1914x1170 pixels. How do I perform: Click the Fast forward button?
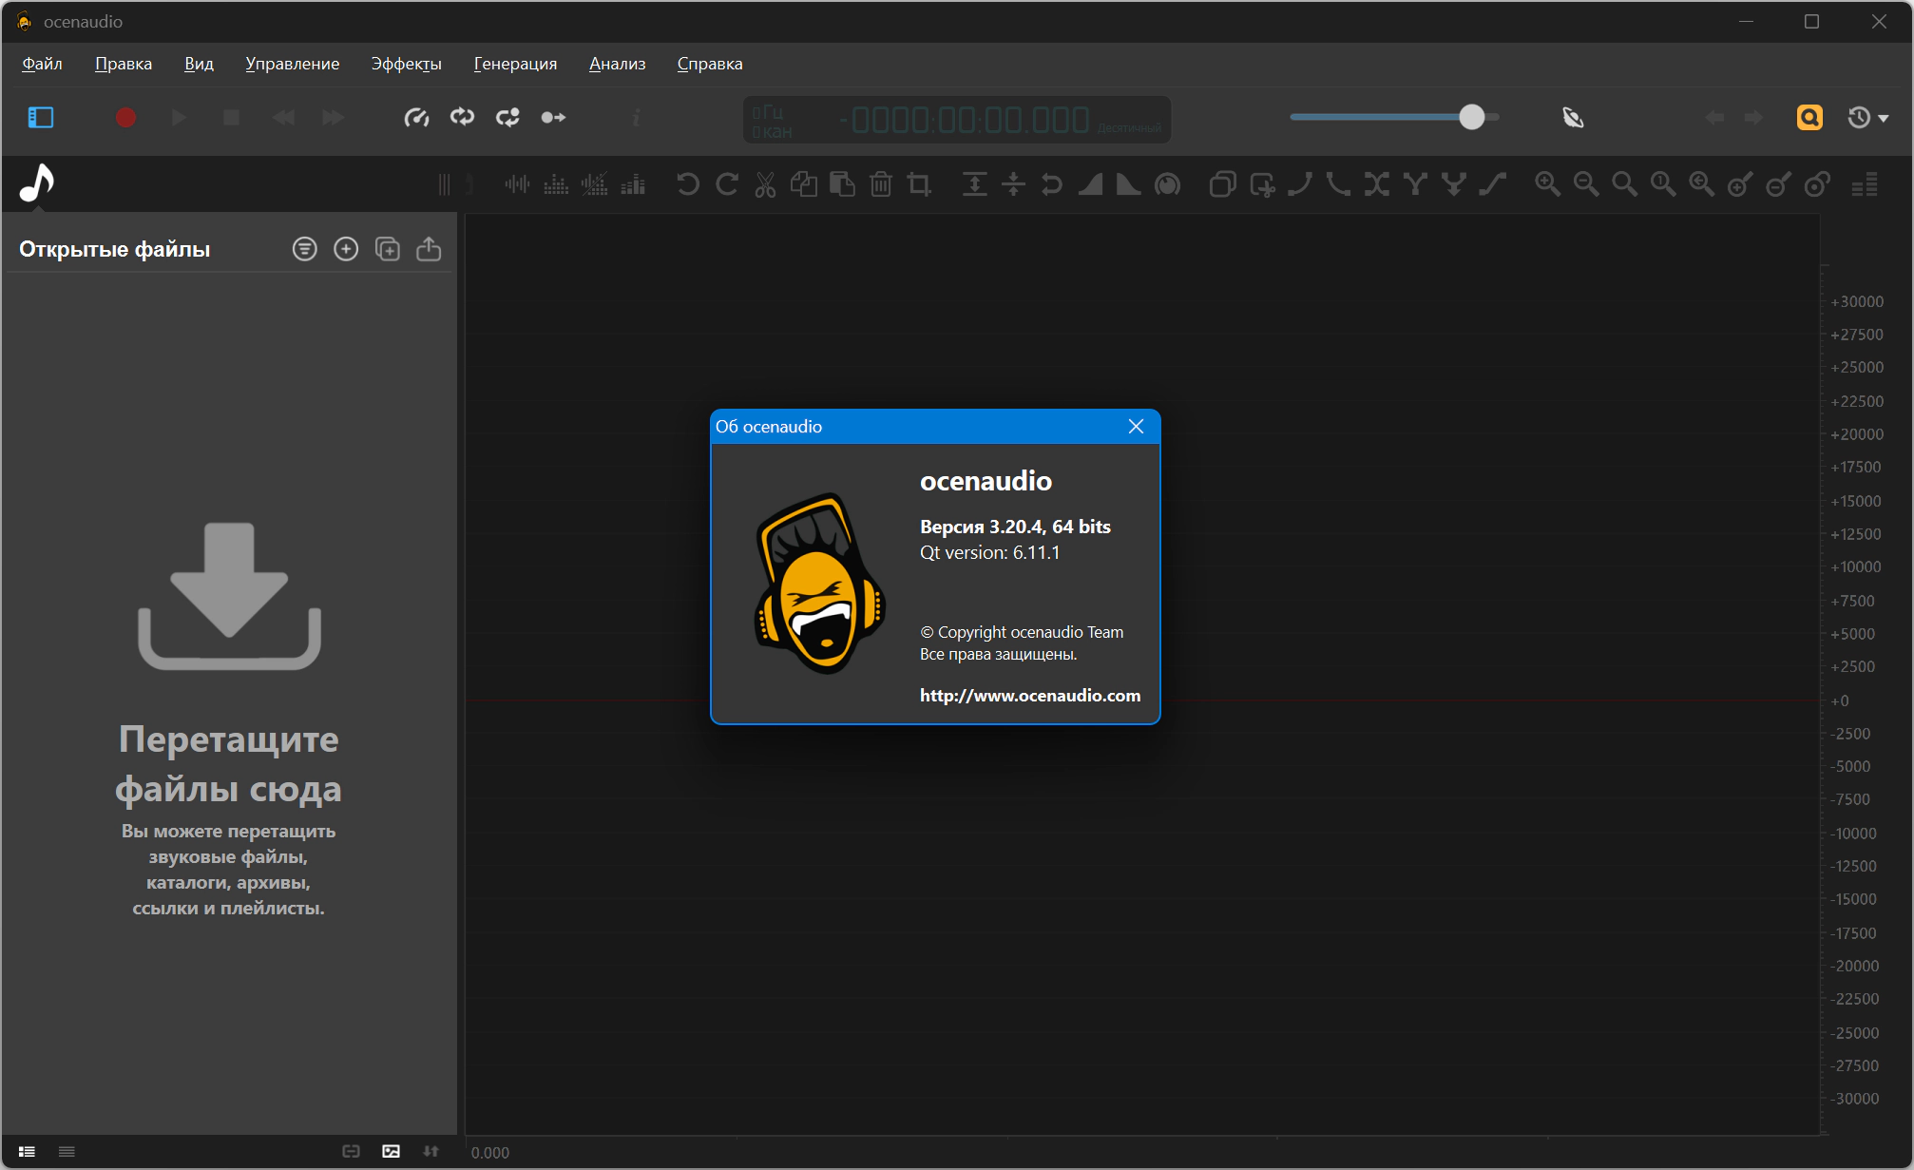[x=334, y=118]
